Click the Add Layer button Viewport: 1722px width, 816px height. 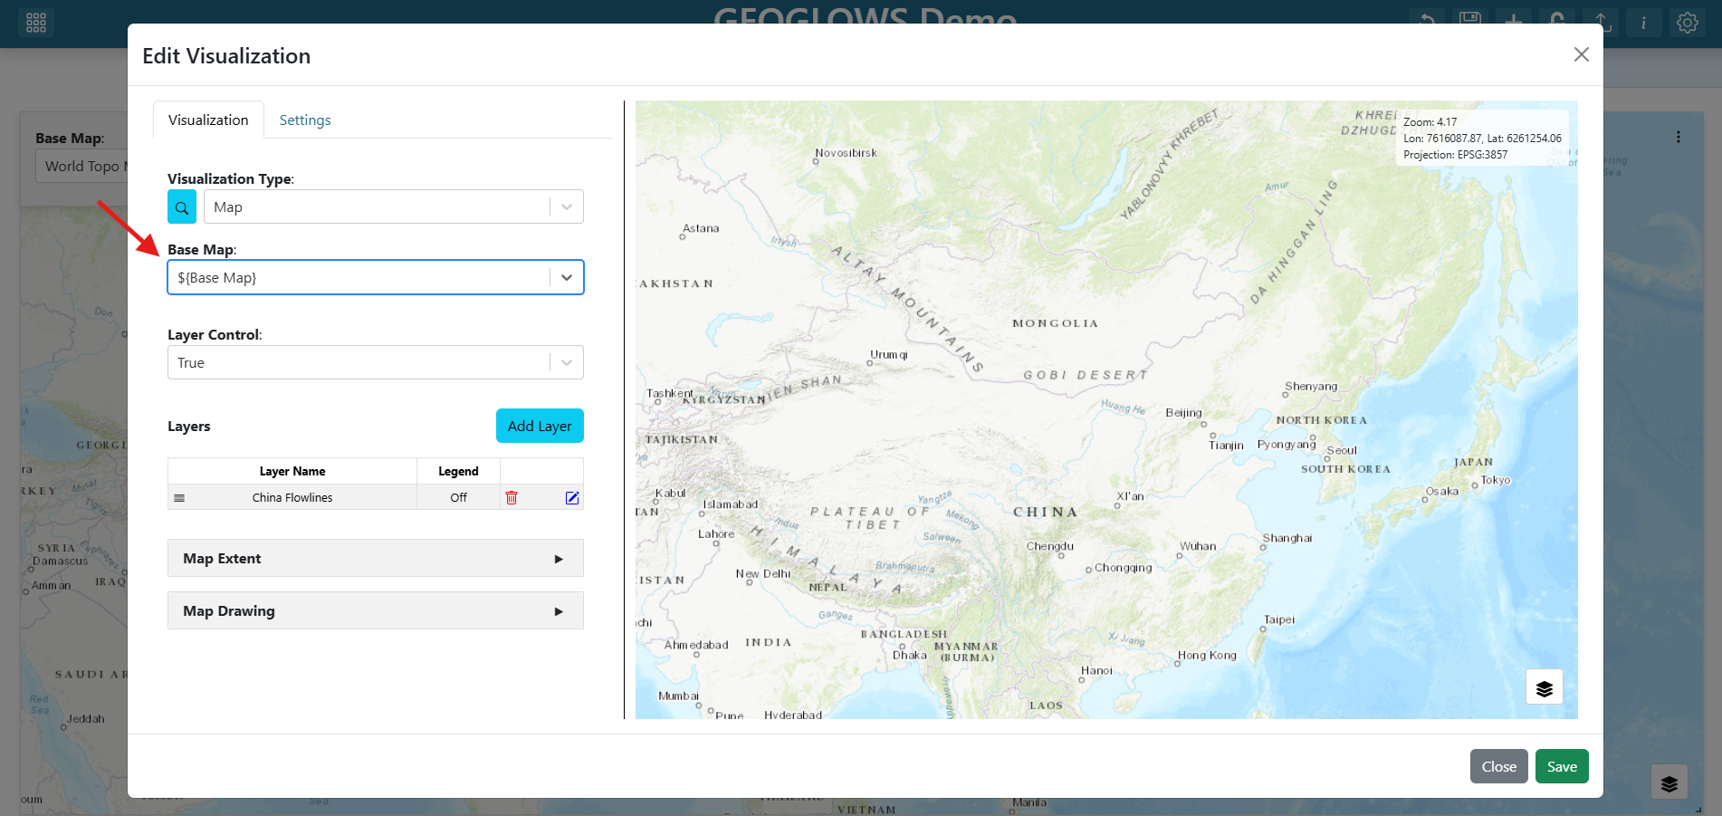(540, 427)
